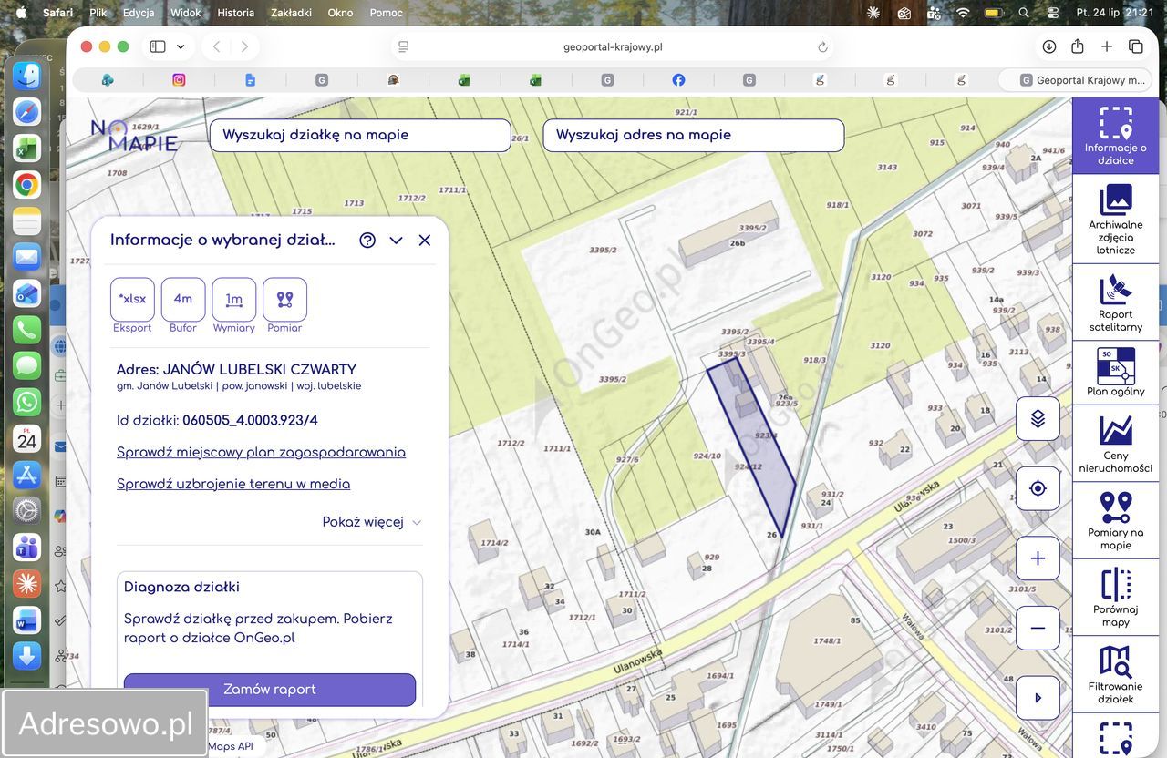Open the Raport satelitarny panel
The height and width of the screenshot is (758, 1167).
(x=1115, y=303)
